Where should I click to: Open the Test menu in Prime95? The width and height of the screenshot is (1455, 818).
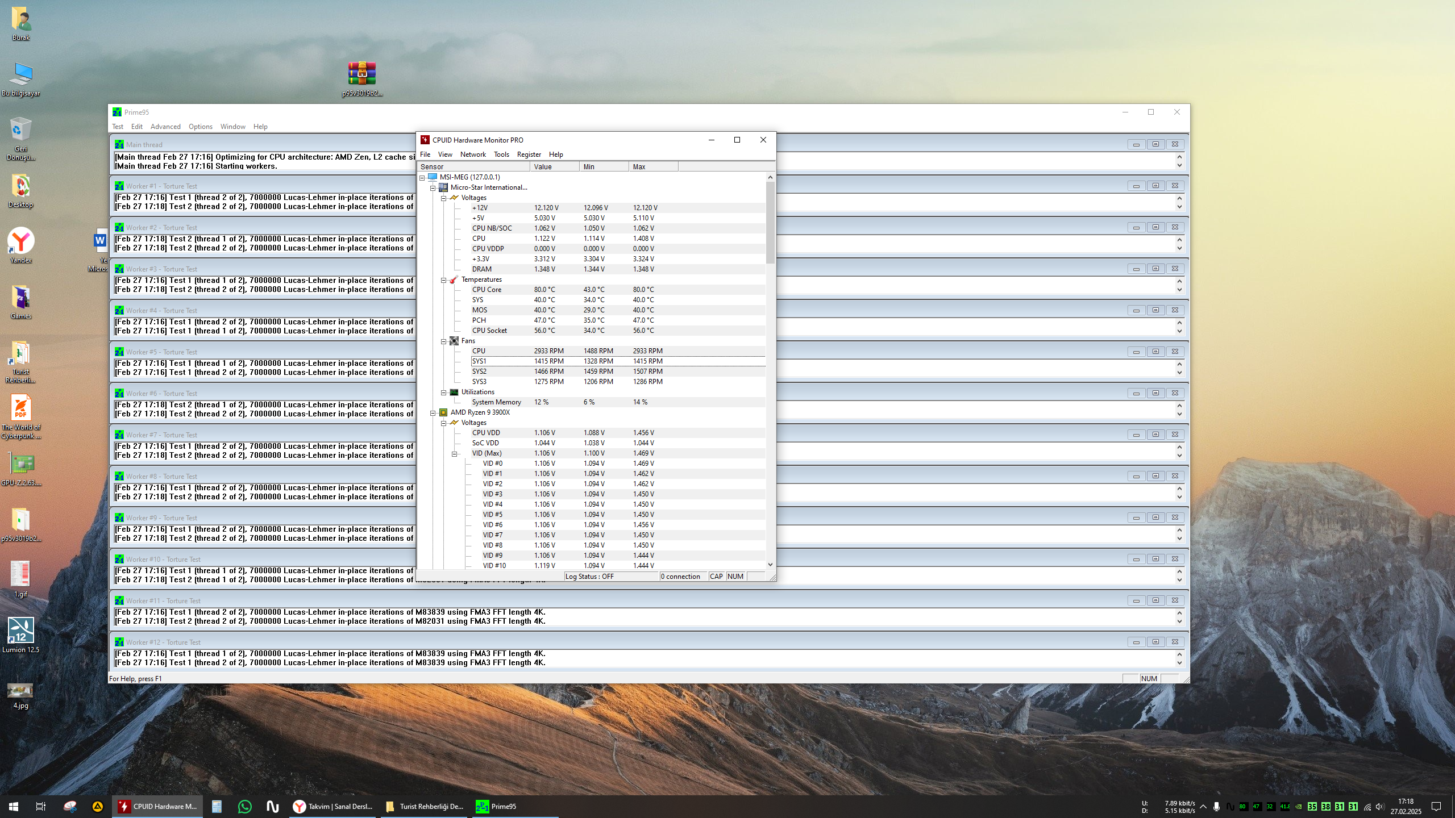point(118,127)
